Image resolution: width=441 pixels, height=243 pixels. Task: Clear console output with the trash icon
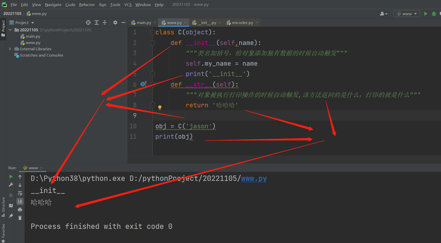[20, 218]
